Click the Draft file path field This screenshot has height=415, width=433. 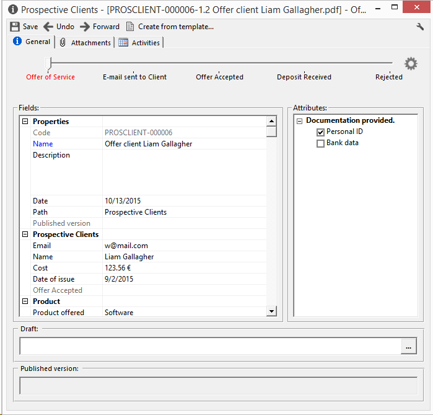210,347
